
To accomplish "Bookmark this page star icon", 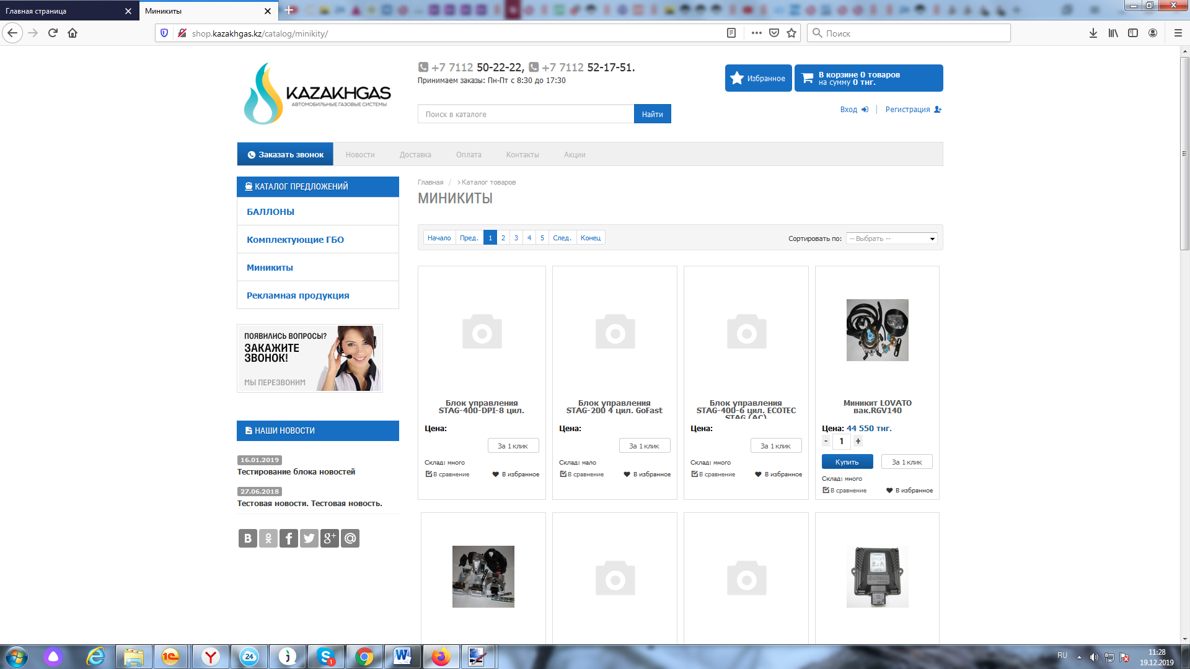I will click(791, 33).
